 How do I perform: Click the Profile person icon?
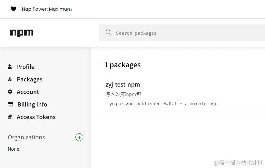point(10,67)
